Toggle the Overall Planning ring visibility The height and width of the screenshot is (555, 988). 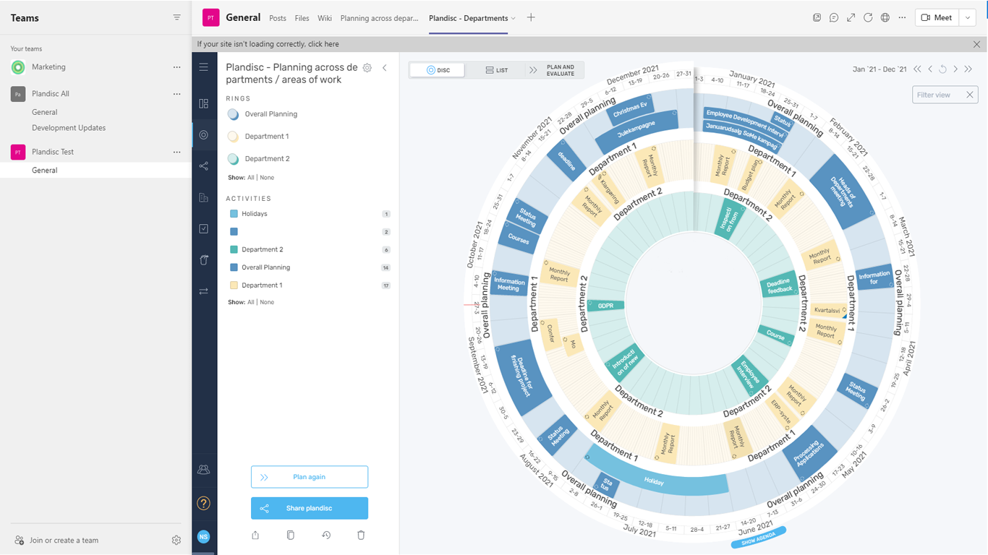(233, 114)
